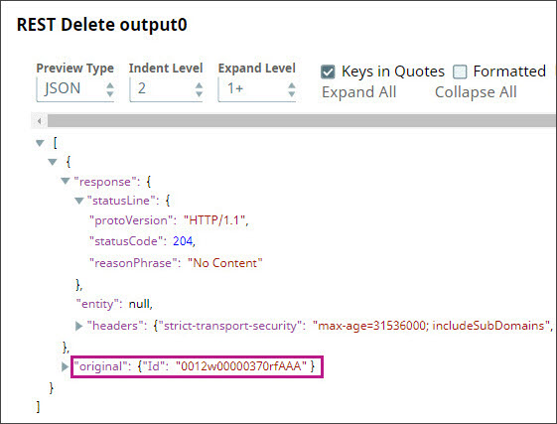This screenshot has height=424, width=557.
Task: Collapse the "response" node
Action: pos(65,182)
